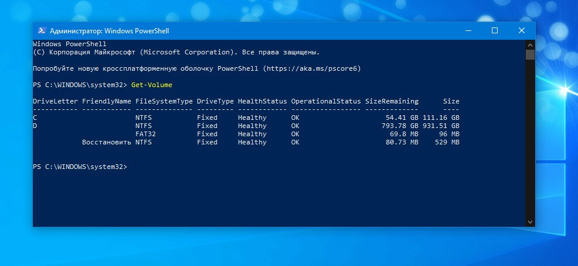
Task: Click the SizeRemaining column header
Action: [392, 101]
